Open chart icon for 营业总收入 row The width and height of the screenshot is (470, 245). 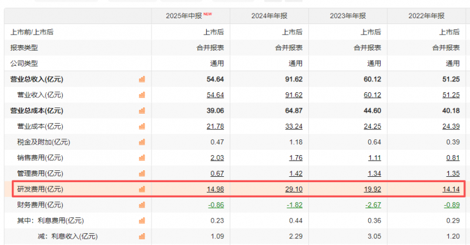point(142,79)
